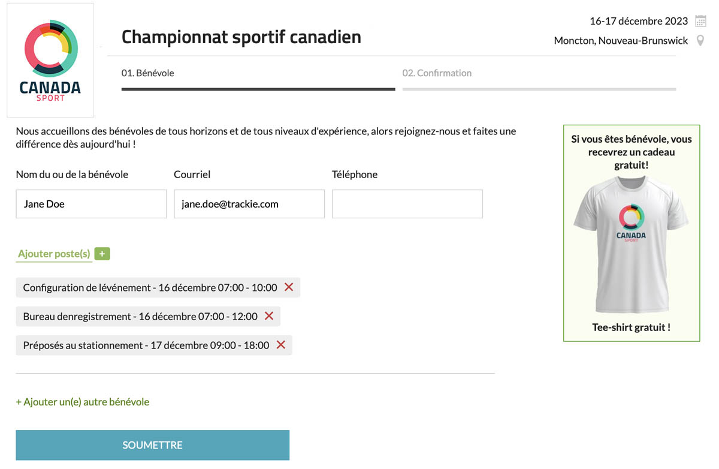This screenshot has height=469, width=719.
Task: Click the calendar icon beside the event dates
Action: 700,21
